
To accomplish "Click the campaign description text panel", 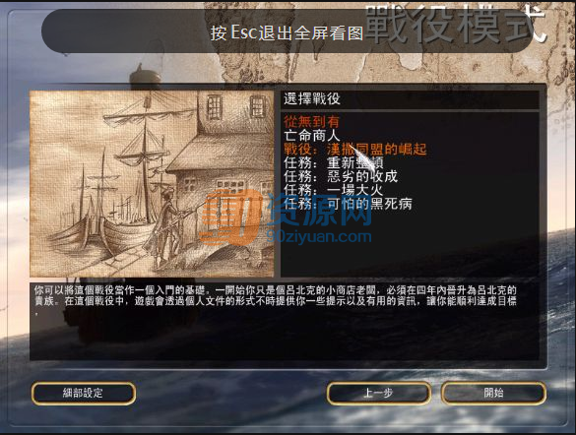I will pyautogui.click(x=285, y=322).
